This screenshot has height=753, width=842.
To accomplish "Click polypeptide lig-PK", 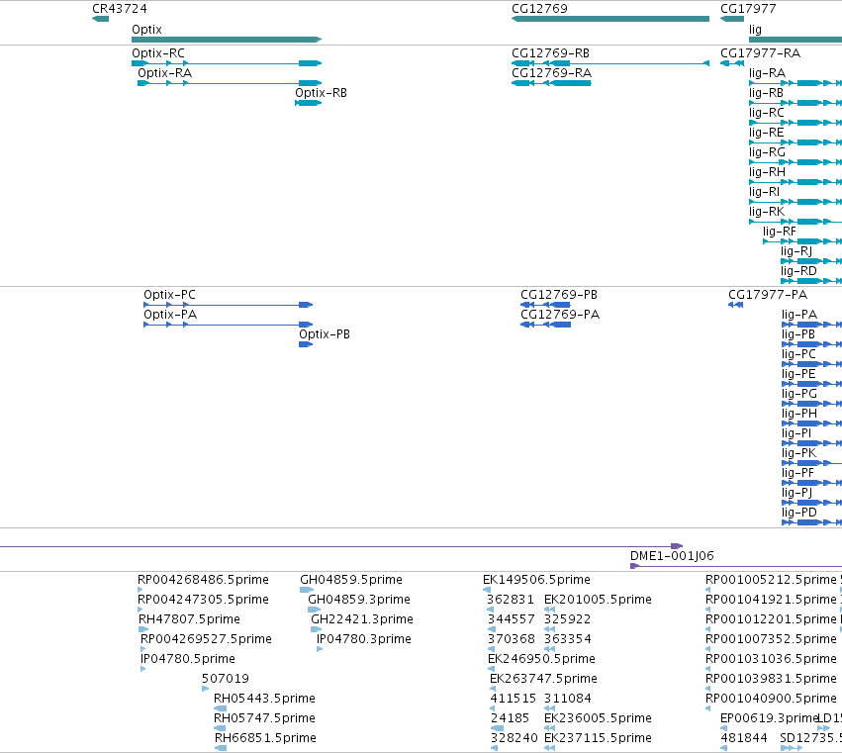I will click(812, 463).
